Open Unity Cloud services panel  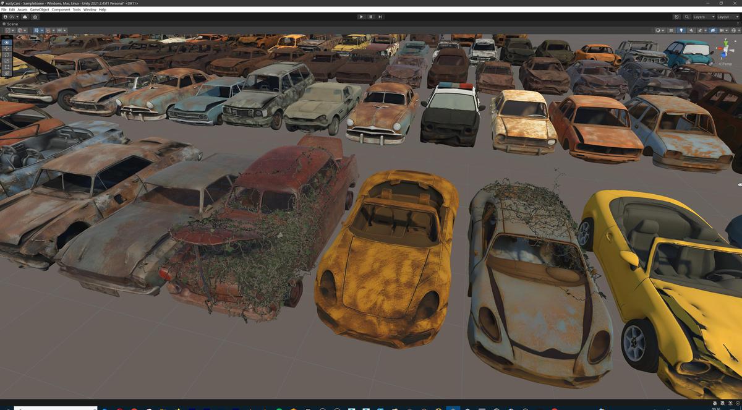tap(25, 17)
